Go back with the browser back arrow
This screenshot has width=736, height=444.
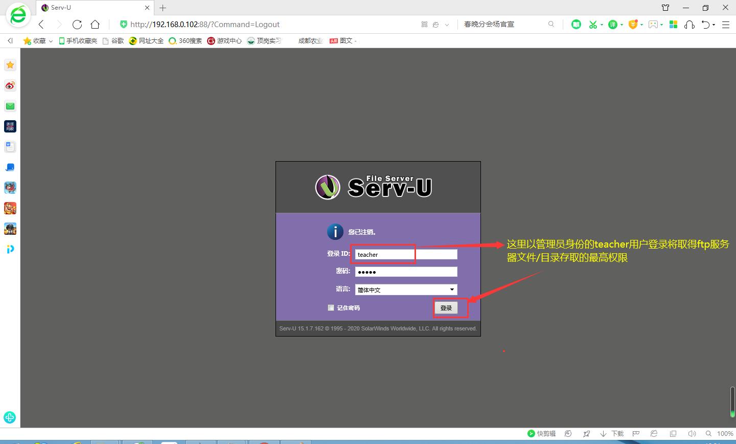tap(41, 25)
